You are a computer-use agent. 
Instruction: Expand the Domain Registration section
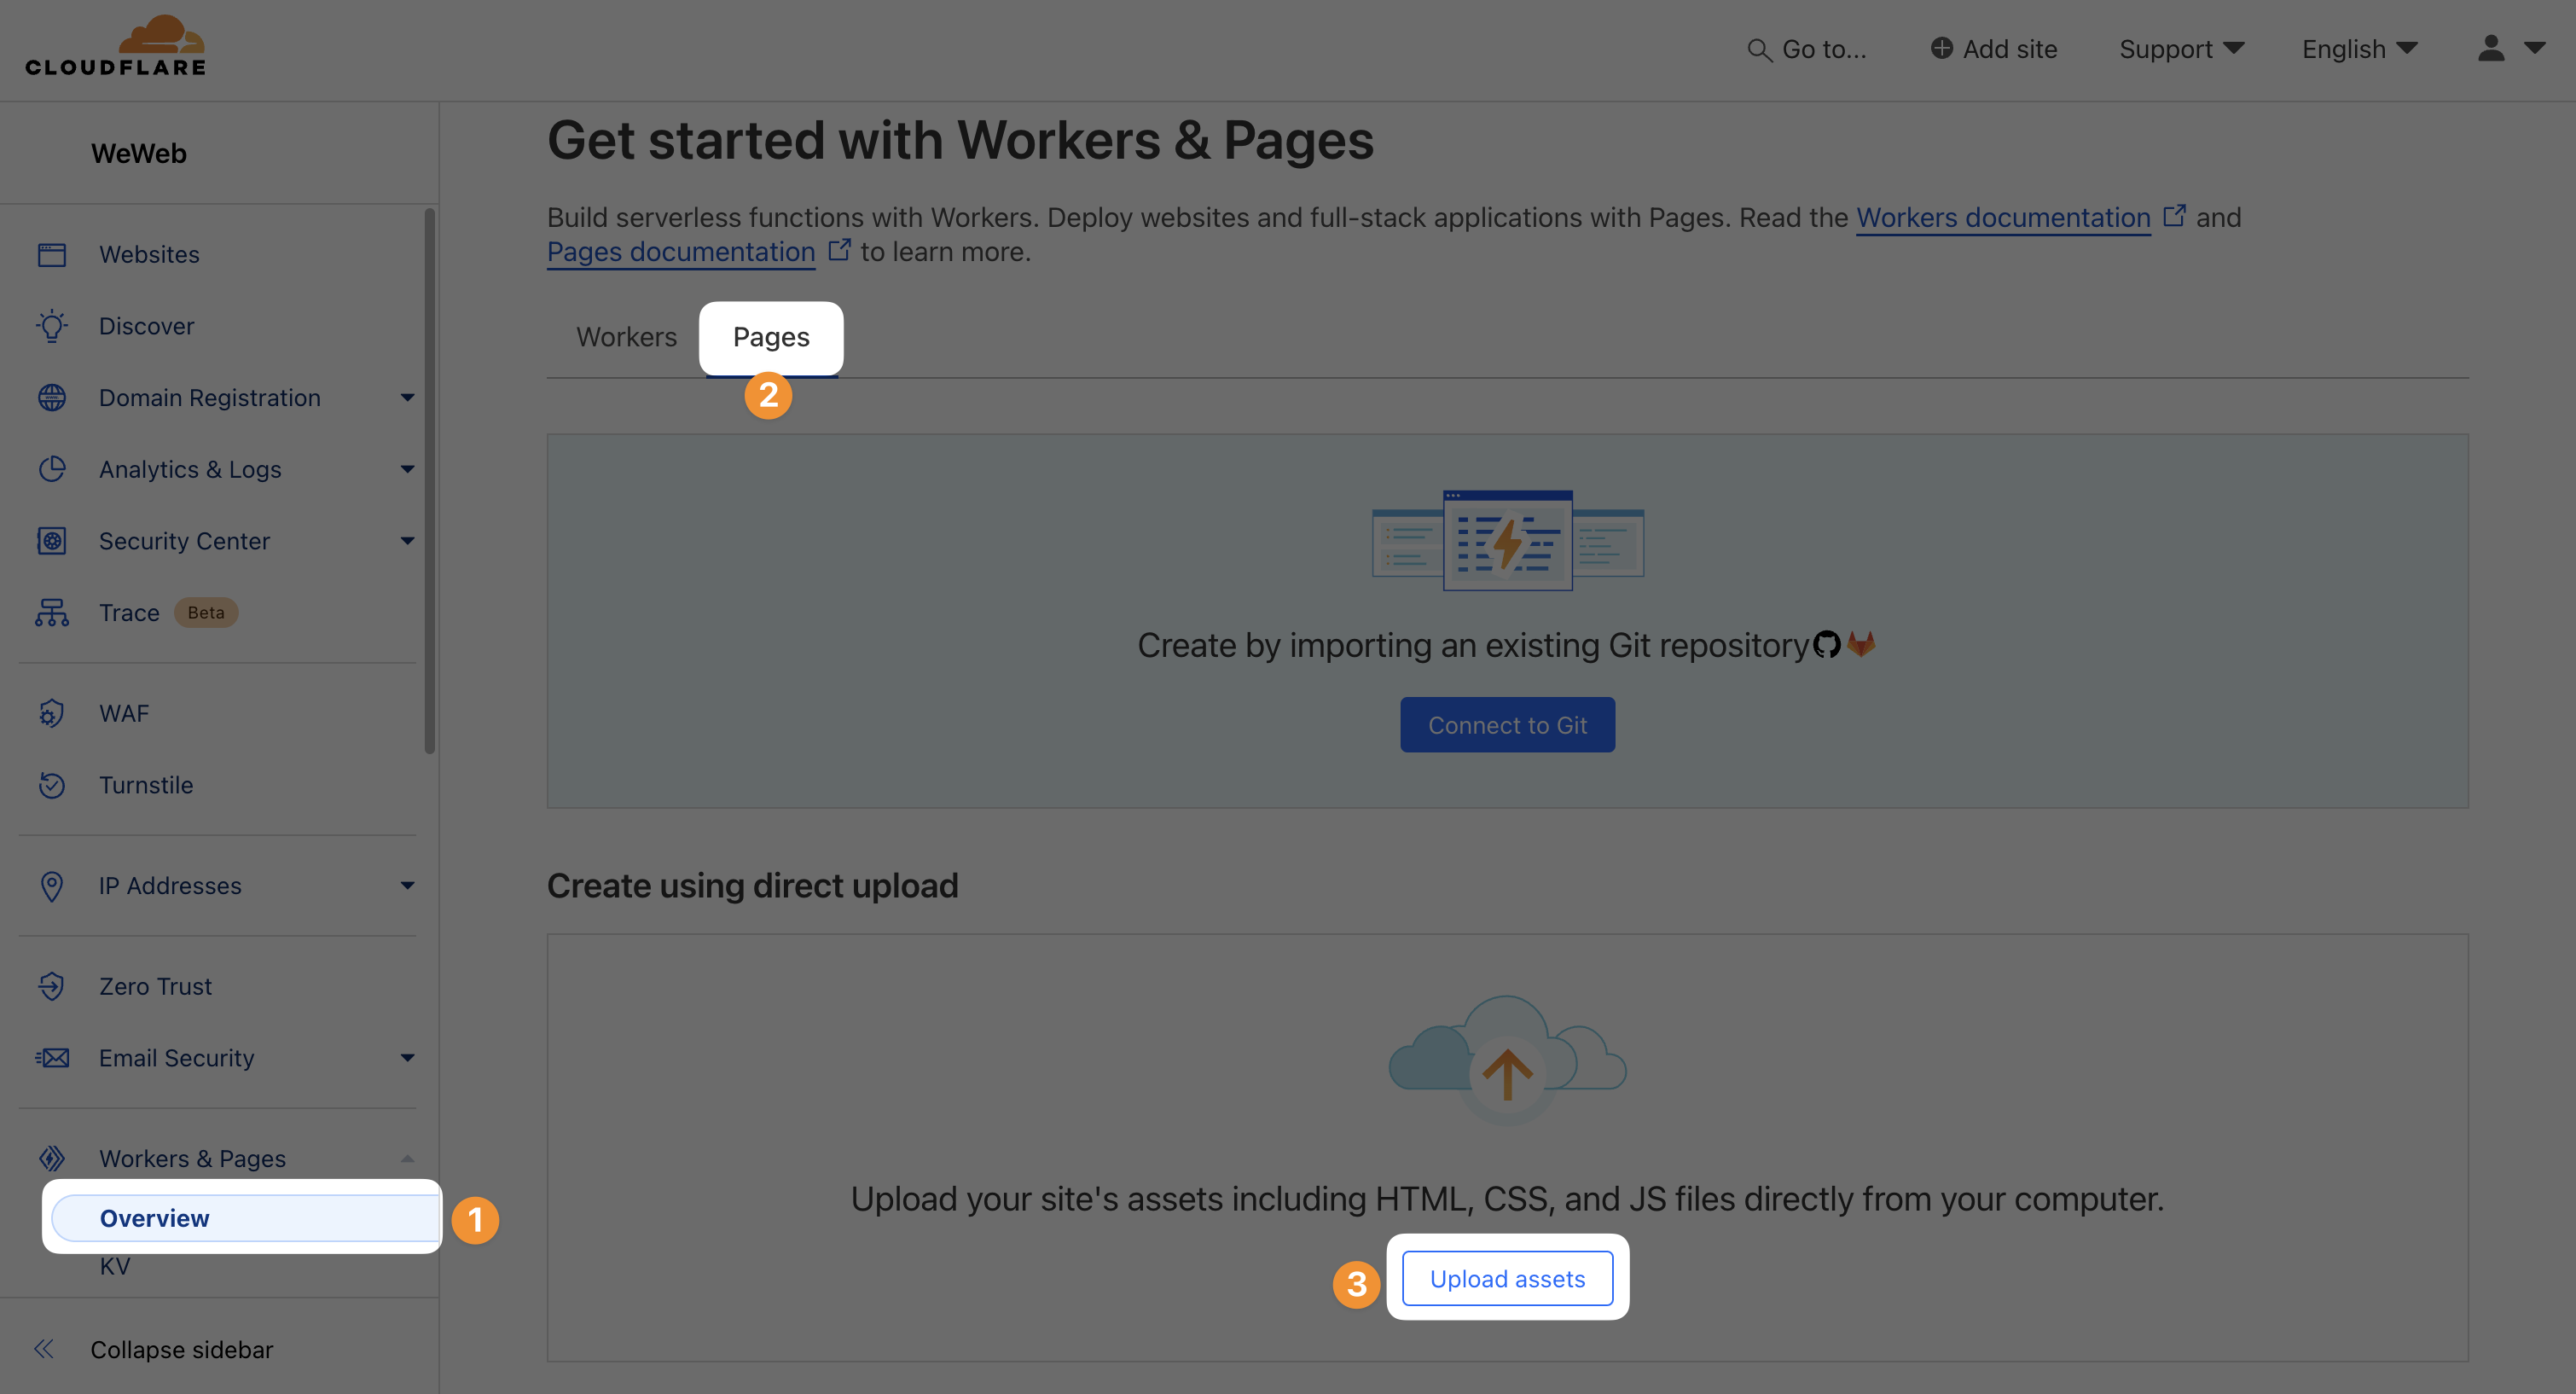click(407, 397)
